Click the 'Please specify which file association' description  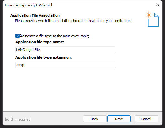pyautogui.click(x=73, y=21)
